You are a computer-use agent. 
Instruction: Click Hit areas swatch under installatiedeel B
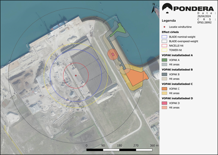tap(164, 79)
